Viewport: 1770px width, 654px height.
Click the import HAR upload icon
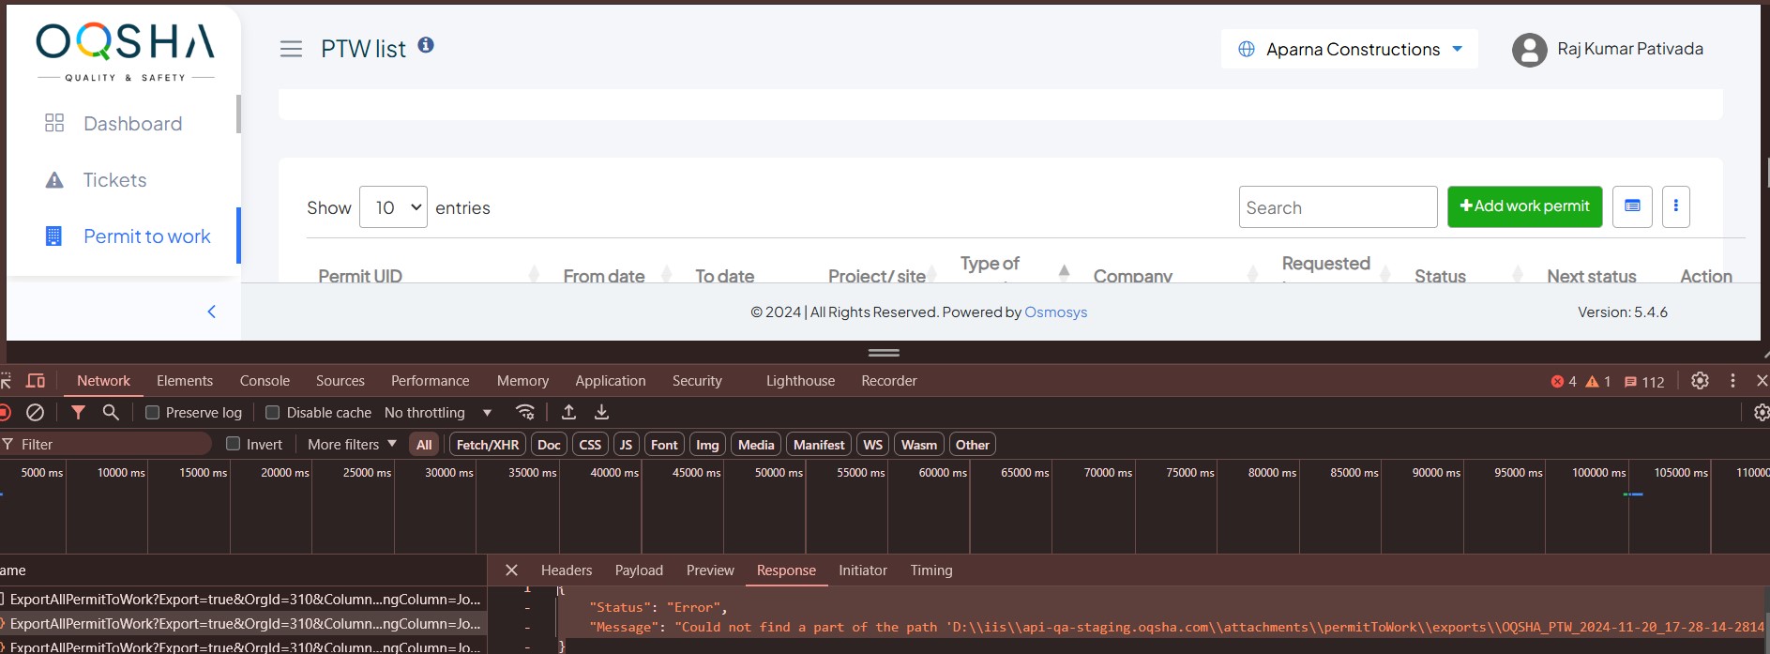568,412
